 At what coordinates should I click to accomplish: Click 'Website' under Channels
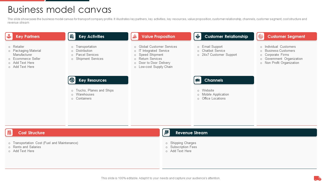[x=208, y=90]
